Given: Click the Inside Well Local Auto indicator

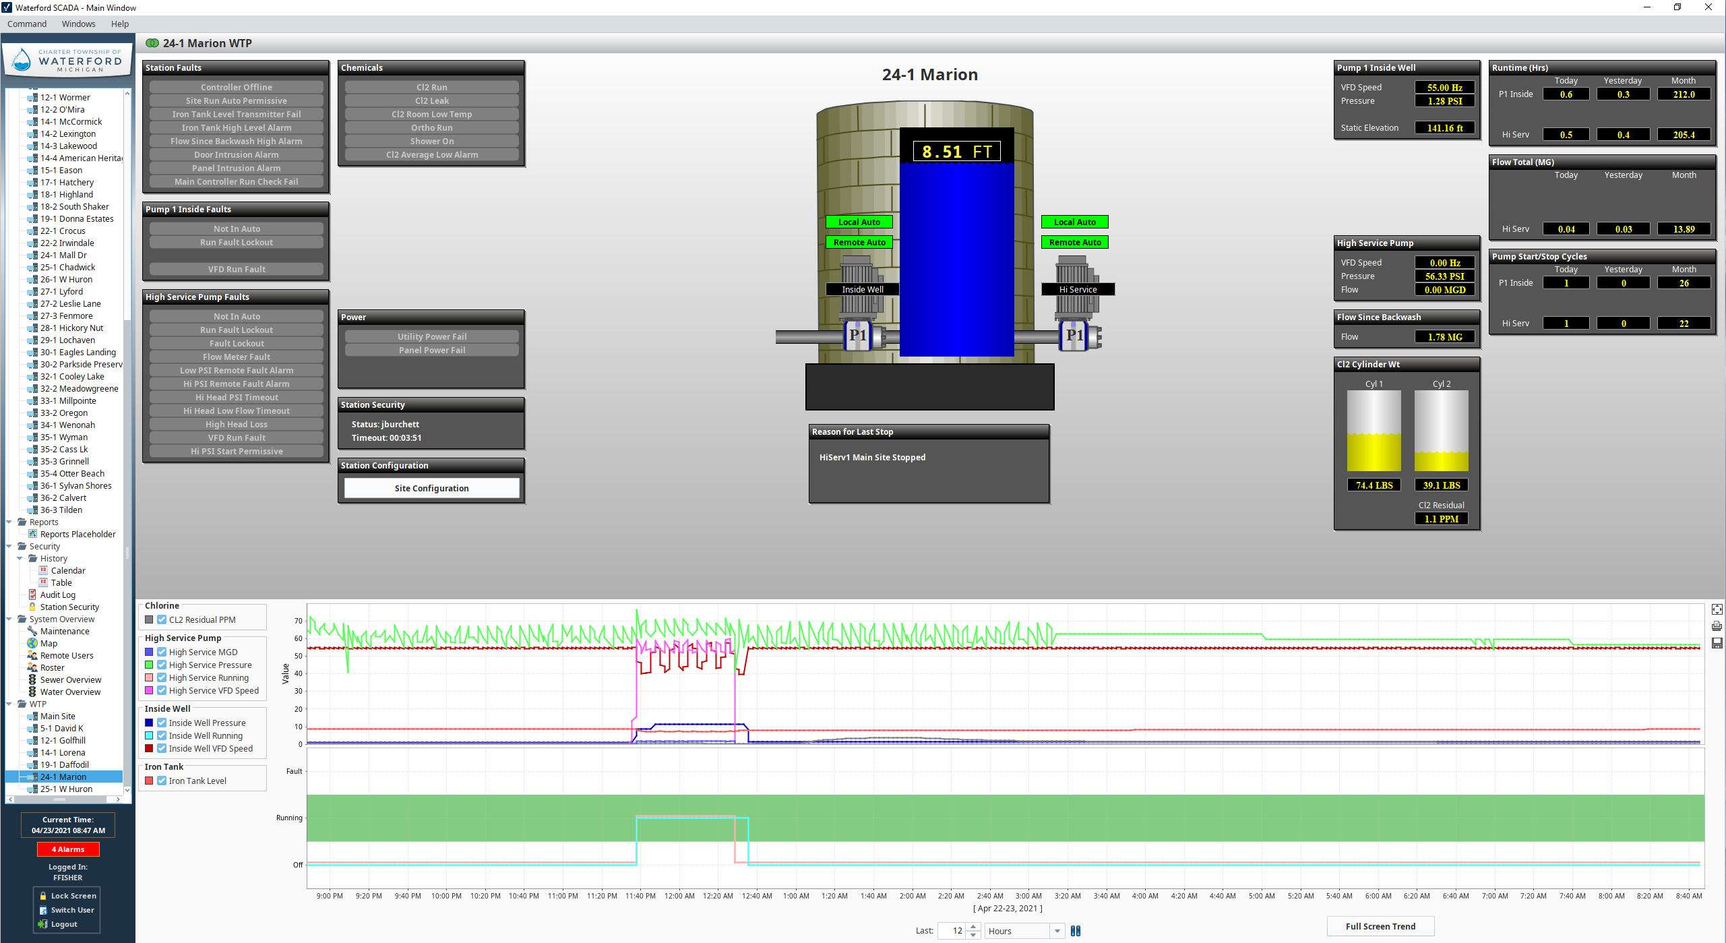Looking at the screenshot, I should 859,222.
